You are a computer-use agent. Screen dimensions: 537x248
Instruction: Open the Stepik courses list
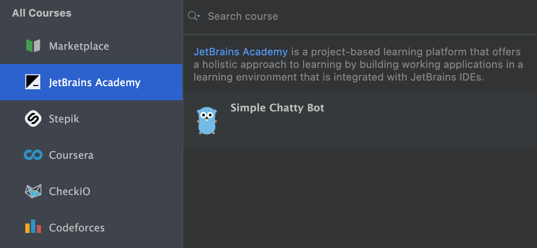[x=91, y=118]
